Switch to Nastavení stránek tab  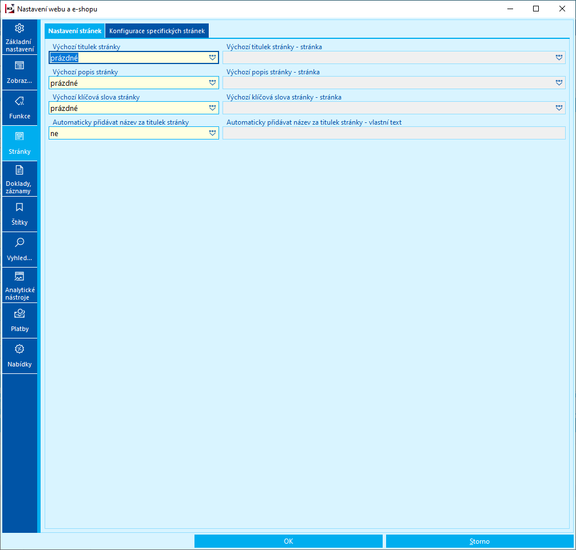point(74,31)
